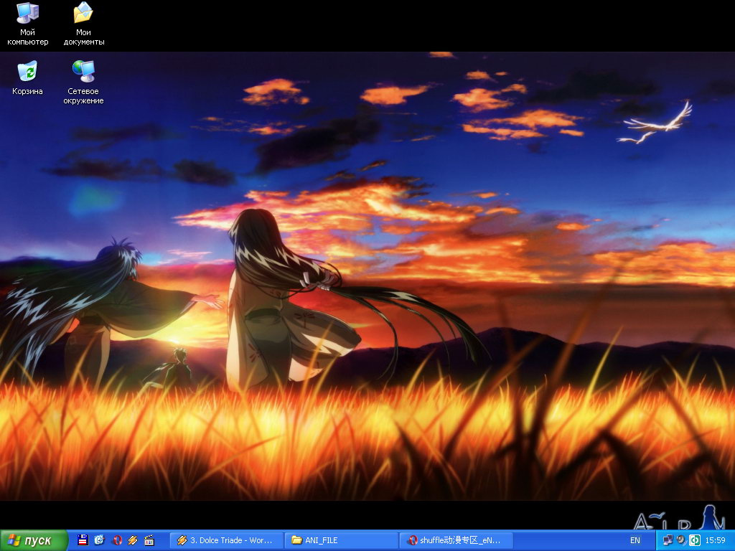Click the floppy disk quick launch icon
Image resolution: width=735 pixels, height=551 pixels.
click(83, 540)
